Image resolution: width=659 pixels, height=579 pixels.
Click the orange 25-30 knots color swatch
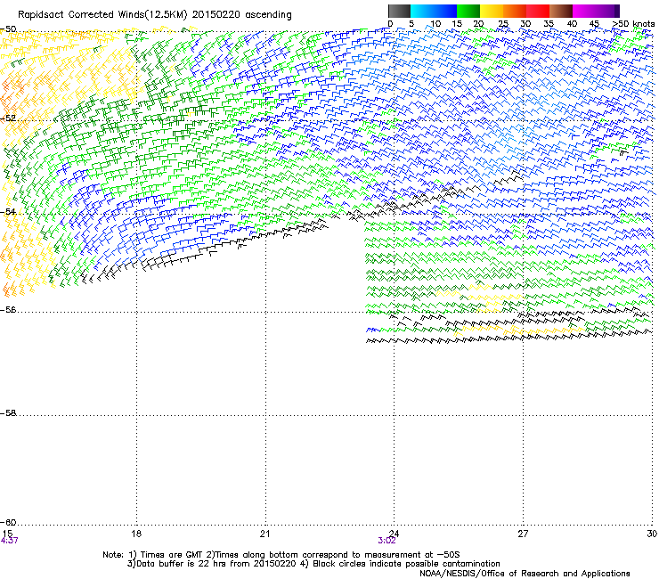(x=515, y=11)
